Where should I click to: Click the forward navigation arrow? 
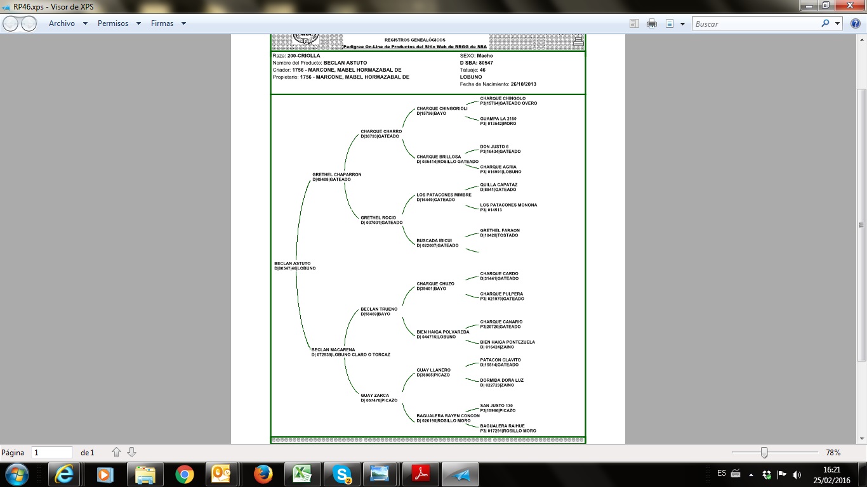tap(29, 23)
